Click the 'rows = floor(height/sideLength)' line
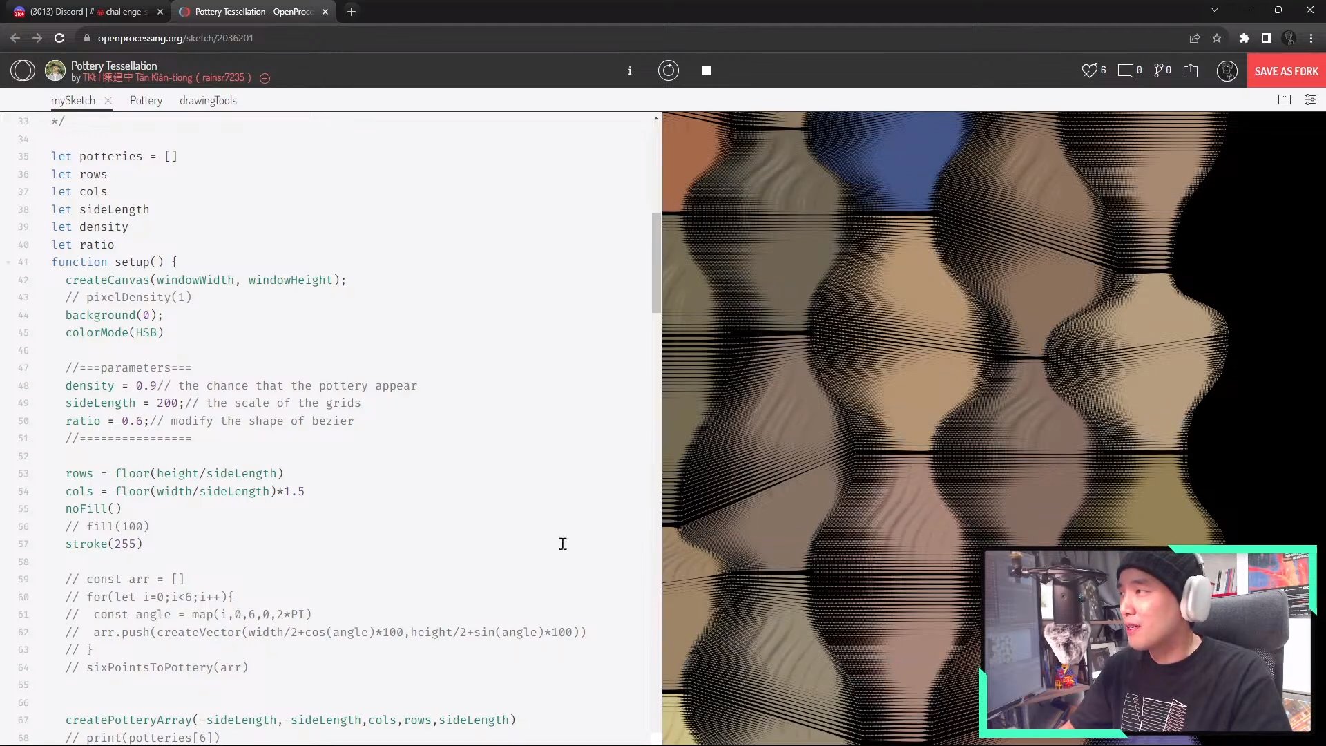 pyautogui.click(x=175, y=474)
